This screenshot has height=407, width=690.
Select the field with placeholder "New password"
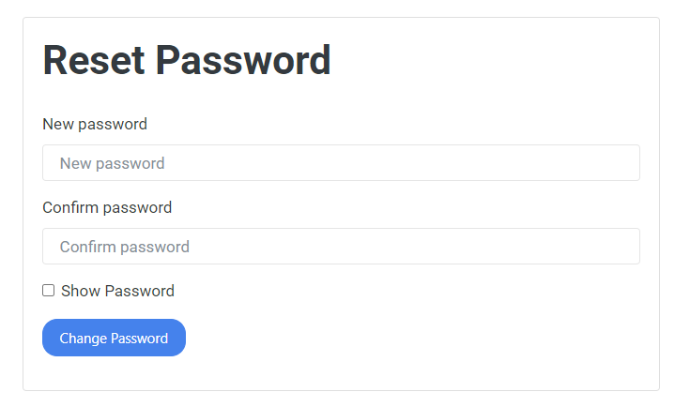tap(341, 163)
